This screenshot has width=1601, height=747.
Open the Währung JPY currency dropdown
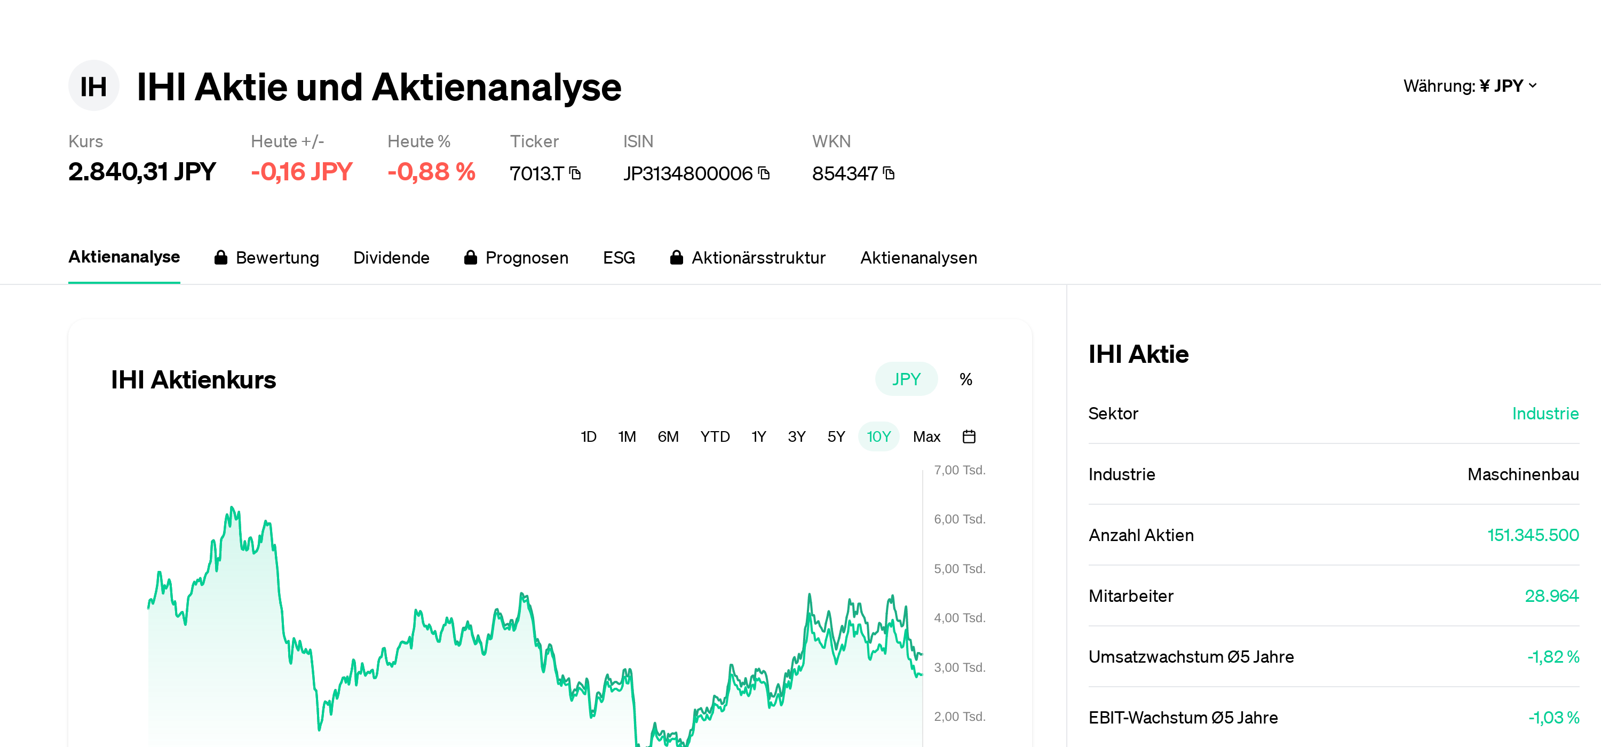1470,86
